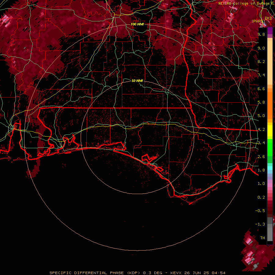Select the 9.8 value on the color scale
This screenshot has height=275, width=275.
click(x=261, y=34)
